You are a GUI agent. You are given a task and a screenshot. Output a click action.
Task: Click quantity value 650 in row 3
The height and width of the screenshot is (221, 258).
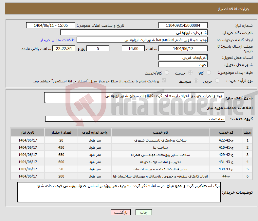tap(61, 155)
